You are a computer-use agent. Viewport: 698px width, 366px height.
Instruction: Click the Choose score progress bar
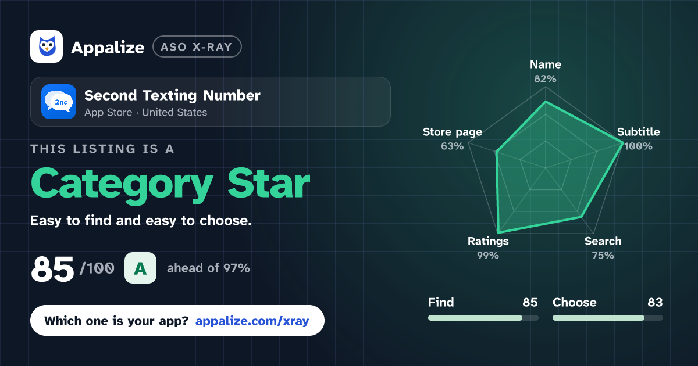[x=607, y=318]
